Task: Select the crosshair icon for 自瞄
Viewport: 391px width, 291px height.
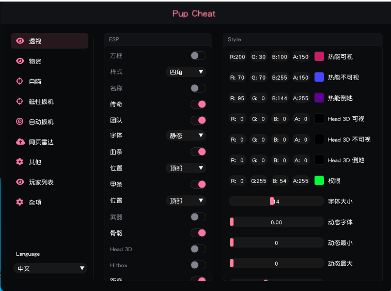Action: [20, 81]
